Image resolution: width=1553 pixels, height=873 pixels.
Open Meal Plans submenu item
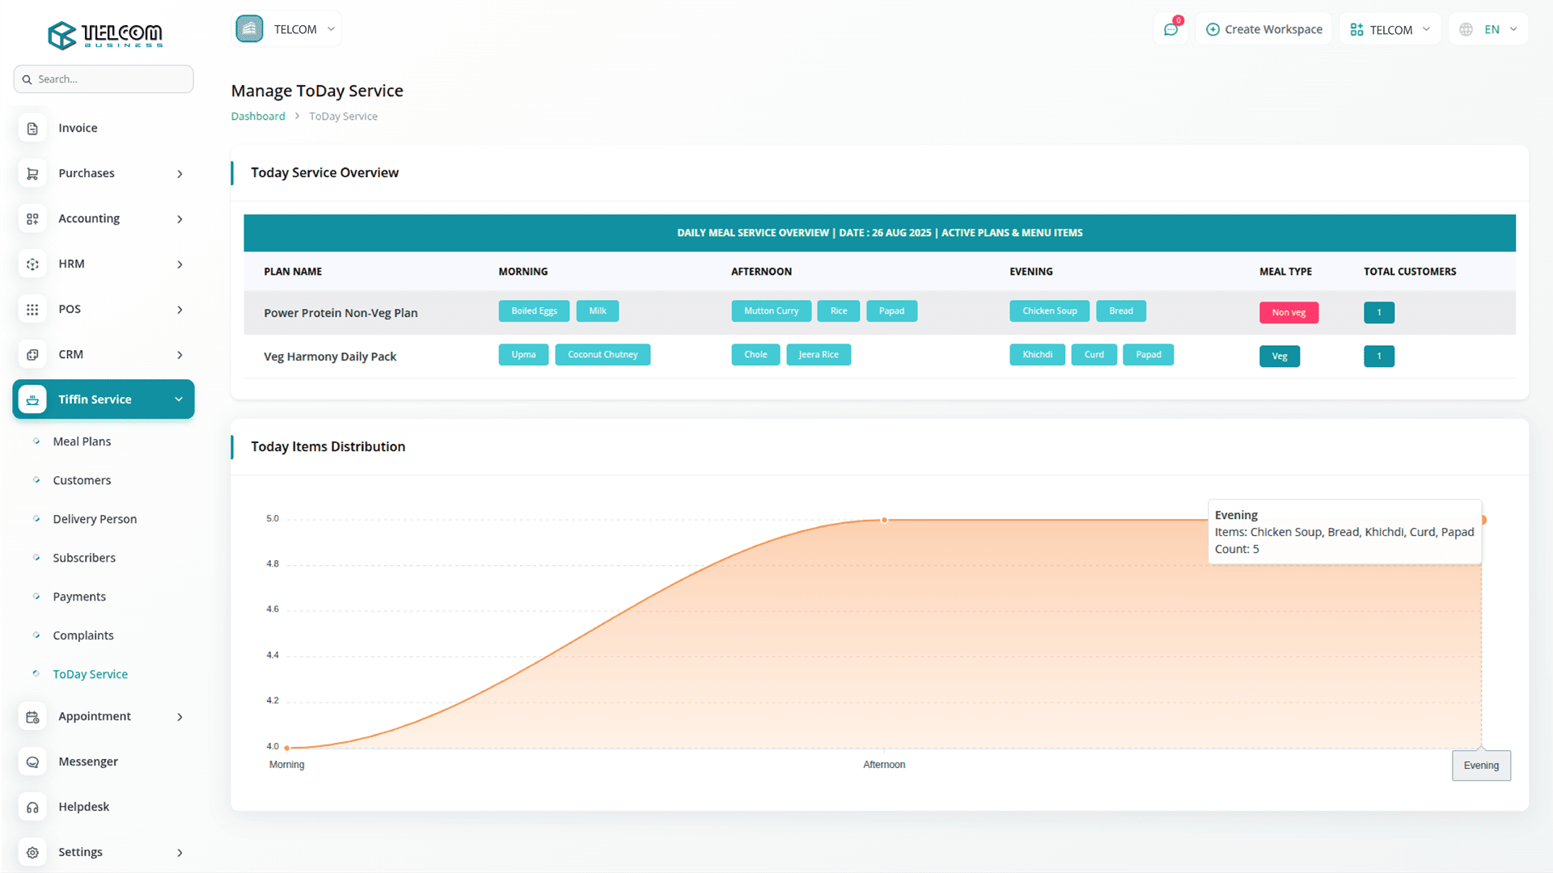82,441
